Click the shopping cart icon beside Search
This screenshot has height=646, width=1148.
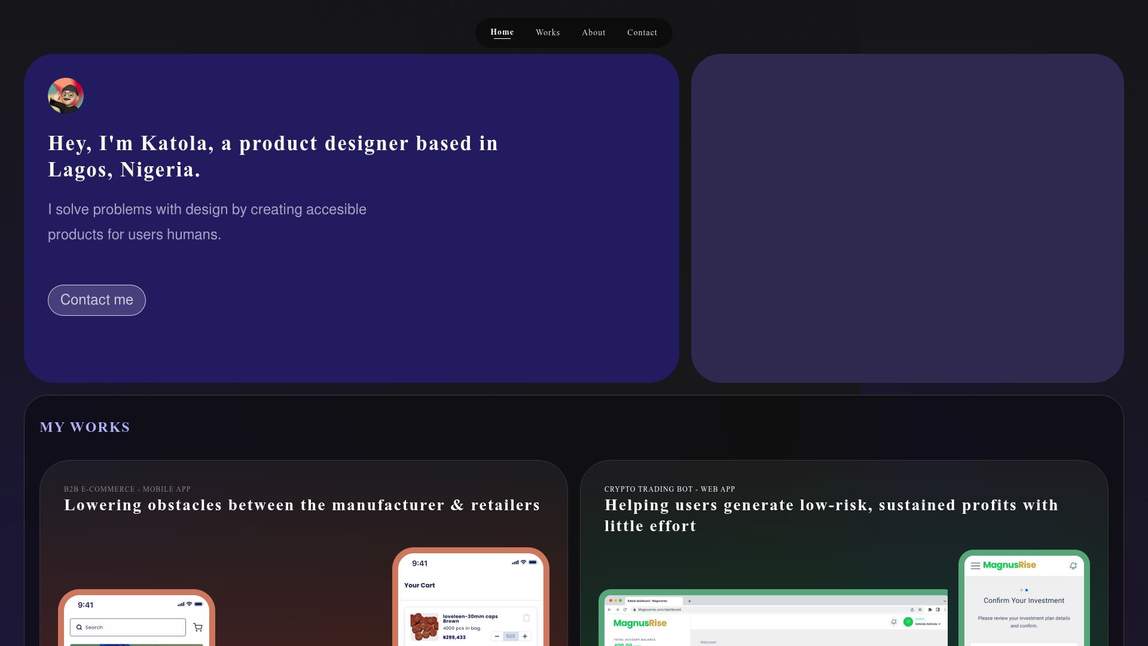[x=198, y=627]
